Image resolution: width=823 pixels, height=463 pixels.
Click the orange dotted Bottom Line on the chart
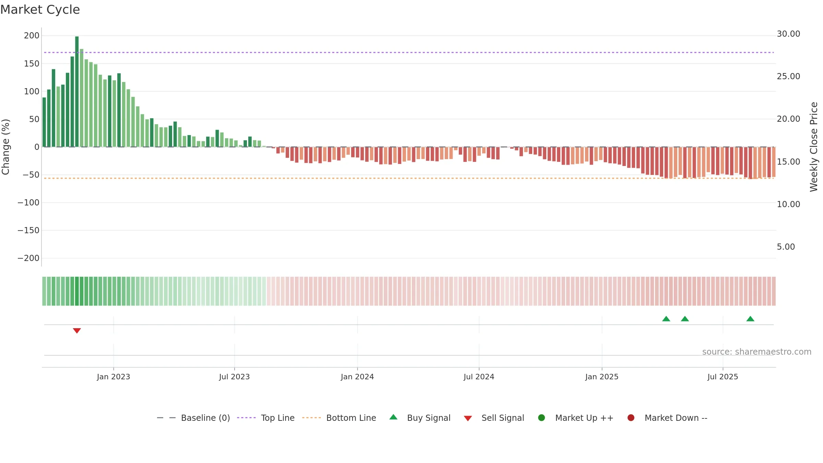pyautogui.click(x=409, y=178)
